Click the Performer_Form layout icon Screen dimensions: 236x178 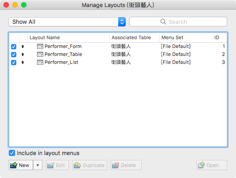40,46
